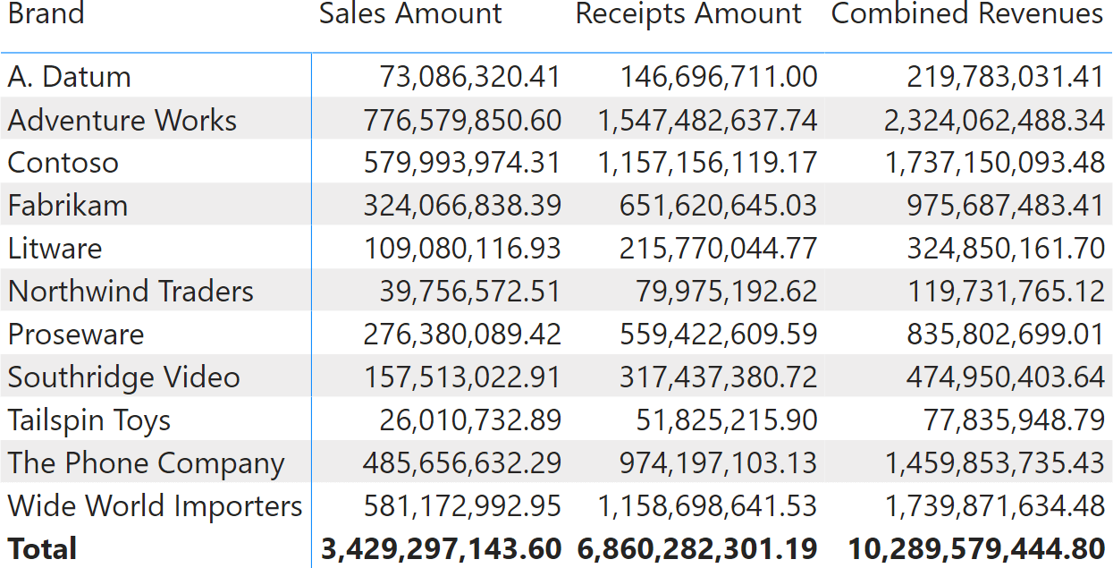Click combined revenues 119,731,765.12
The width and height of the screenshot is (1113, 568).
[x=1006, y=292]
